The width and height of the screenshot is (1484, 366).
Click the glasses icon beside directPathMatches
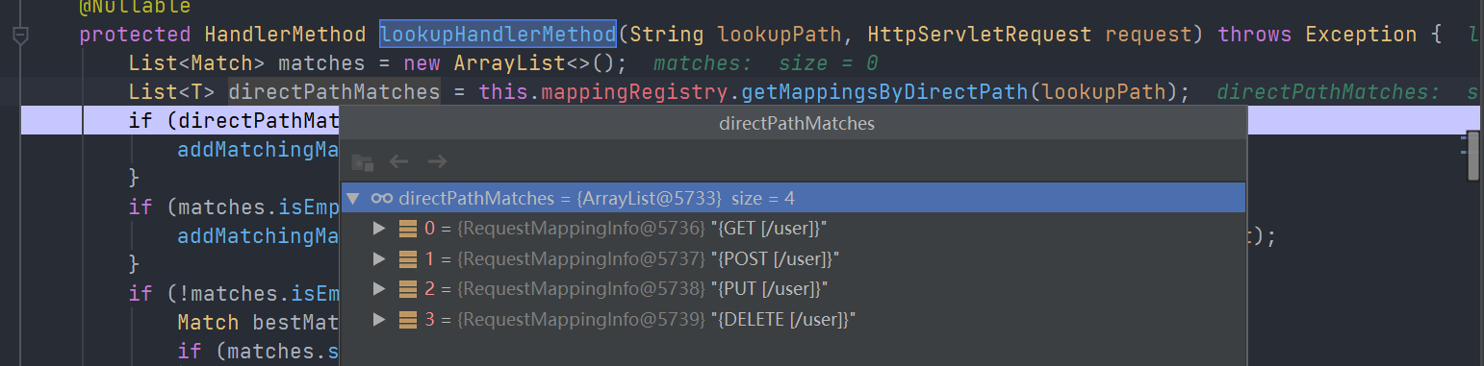[382, 198]
